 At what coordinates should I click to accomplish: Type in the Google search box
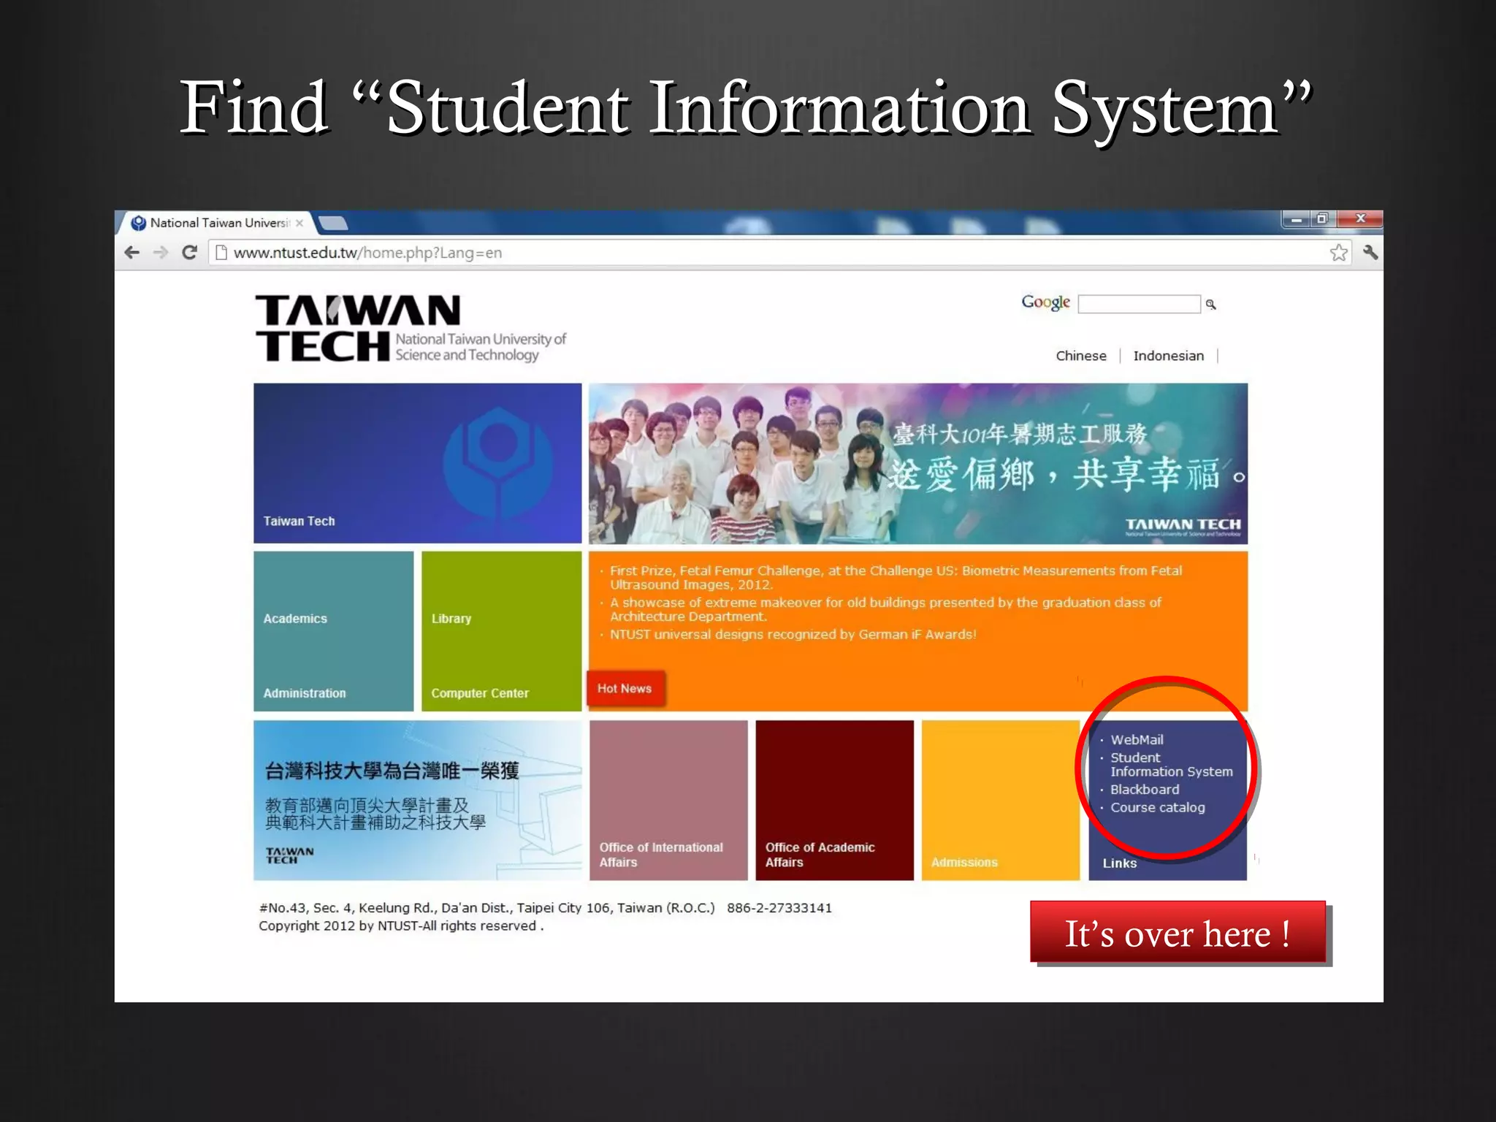click(1138, 305)
